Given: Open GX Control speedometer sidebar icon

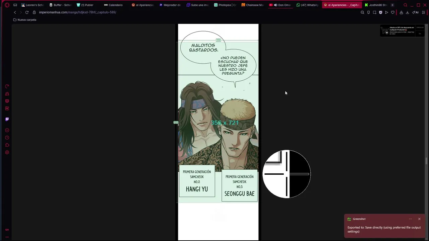Looking at the screenshot, I should [x=7, y=86].
